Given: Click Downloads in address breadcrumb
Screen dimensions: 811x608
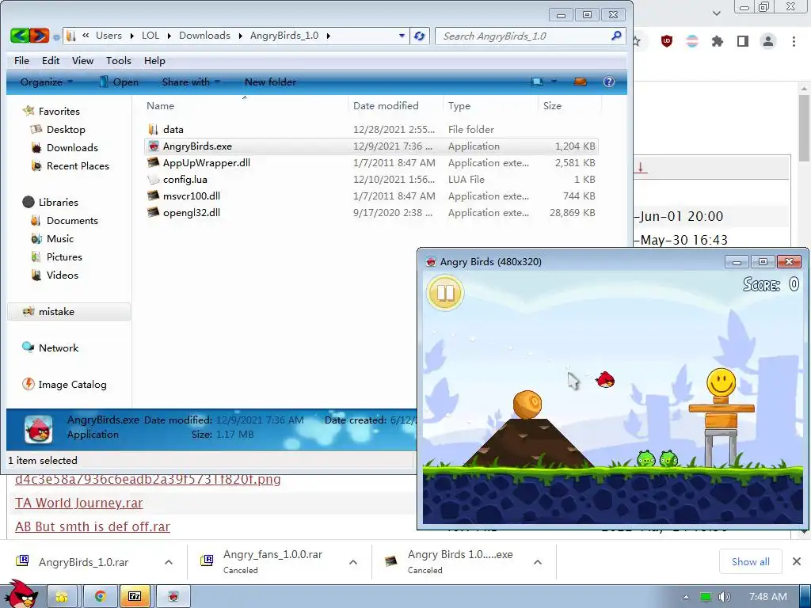Looking at the screenshot, I should (x=204, y=36).
